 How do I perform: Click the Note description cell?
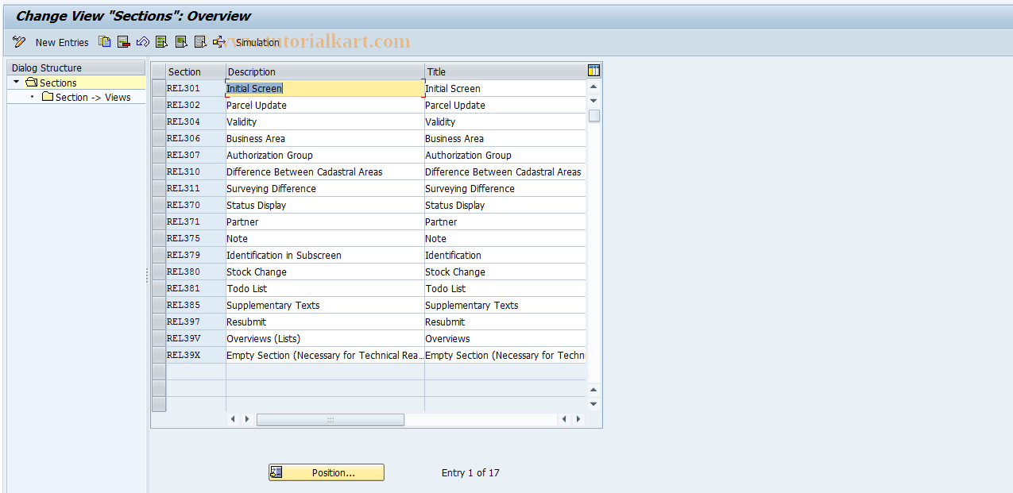pos(326,238)
